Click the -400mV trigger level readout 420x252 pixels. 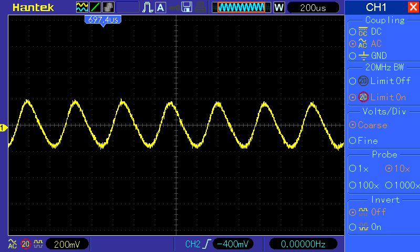tap(233, 244)
